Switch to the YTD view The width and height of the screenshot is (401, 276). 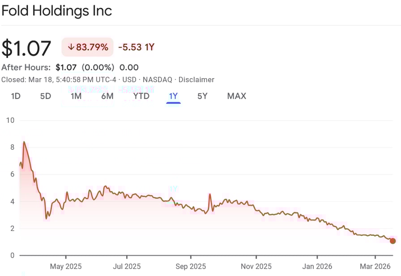click(141, 96)
